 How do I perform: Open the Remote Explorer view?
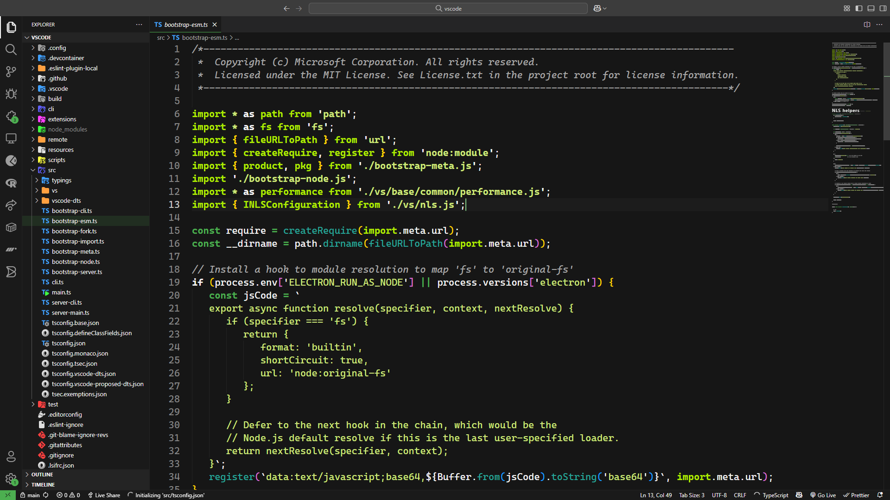[x=11, y=138]
